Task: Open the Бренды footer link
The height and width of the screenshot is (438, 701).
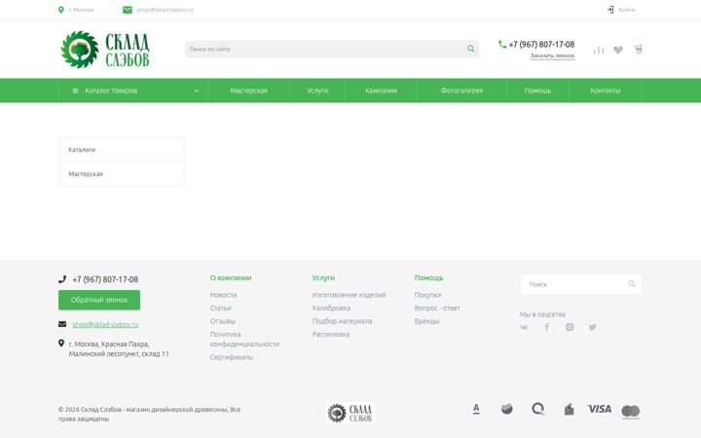Action: [427, 321]
